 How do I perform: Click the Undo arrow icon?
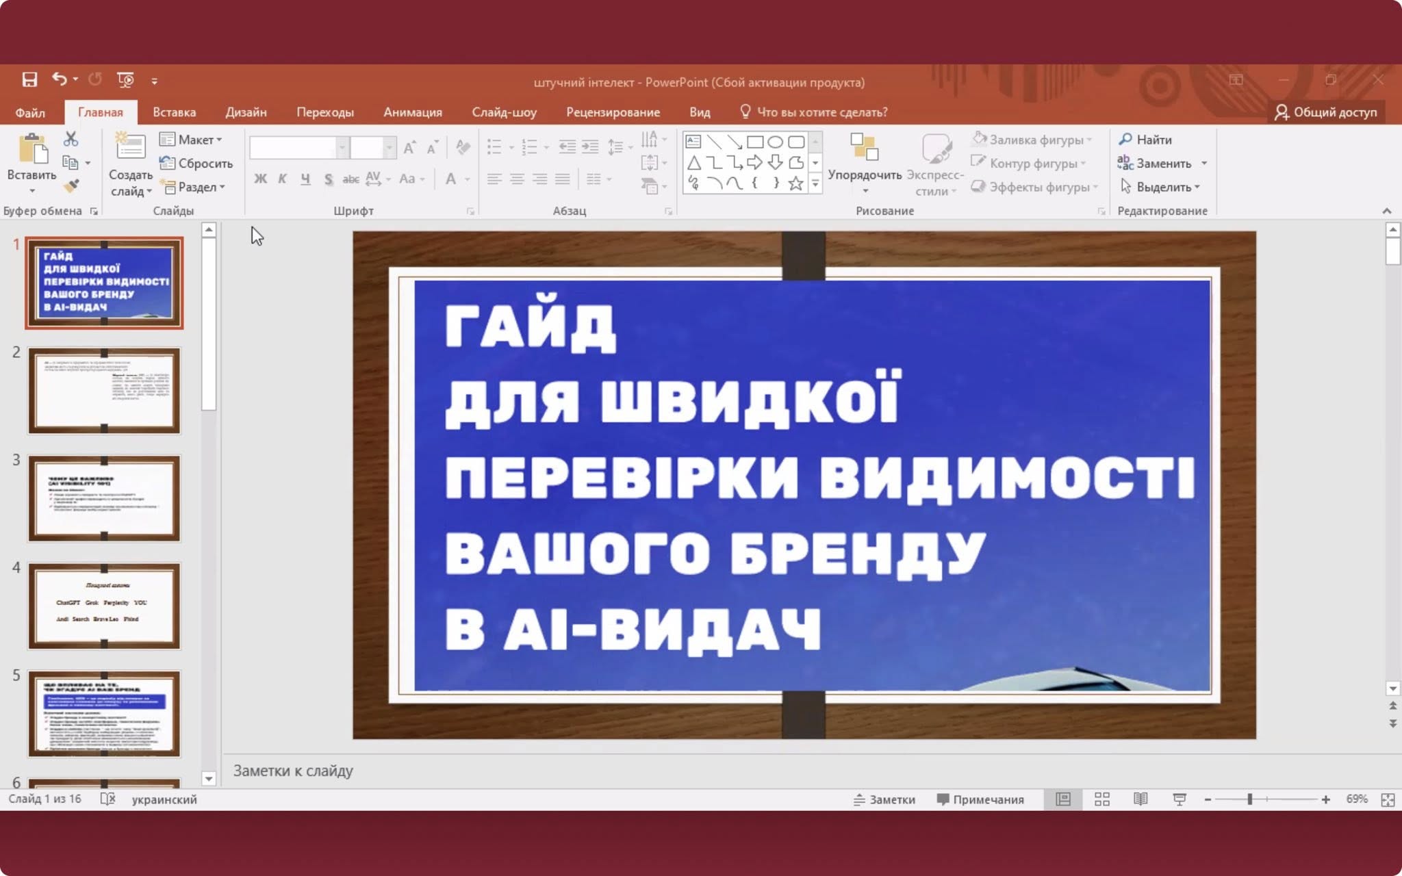point(60,79)
